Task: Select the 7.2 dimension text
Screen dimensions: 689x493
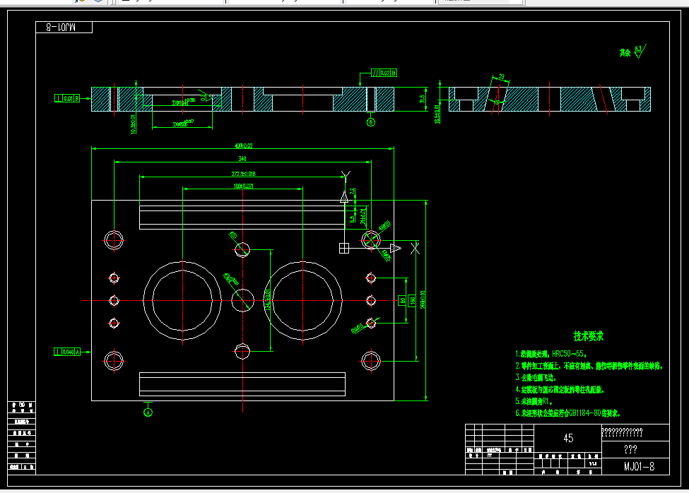Action: click(x=352, y=191)
